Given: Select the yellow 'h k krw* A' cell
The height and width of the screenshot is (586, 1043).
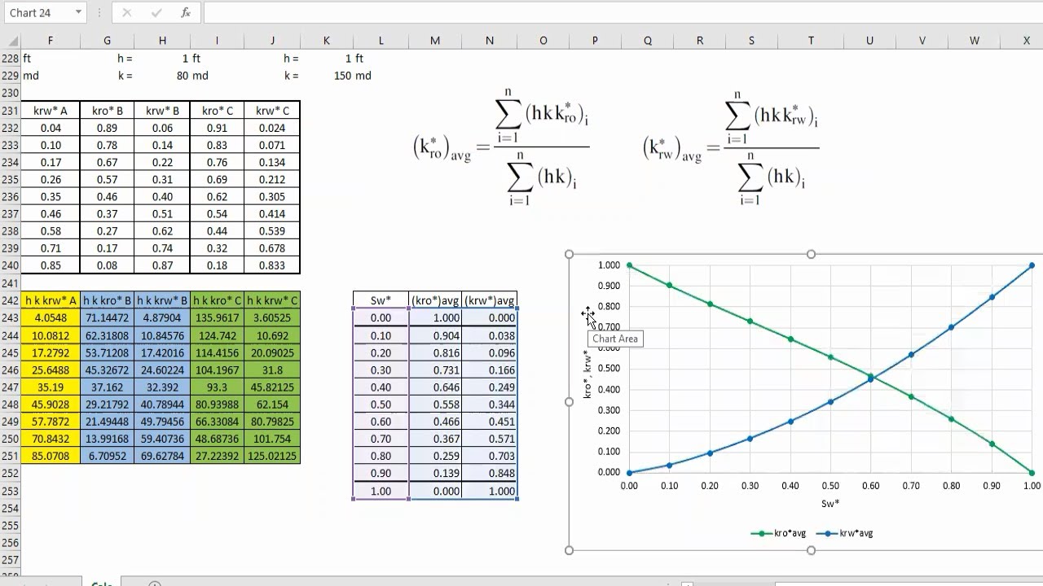Looking at the screenshot, I should (51, 300).
